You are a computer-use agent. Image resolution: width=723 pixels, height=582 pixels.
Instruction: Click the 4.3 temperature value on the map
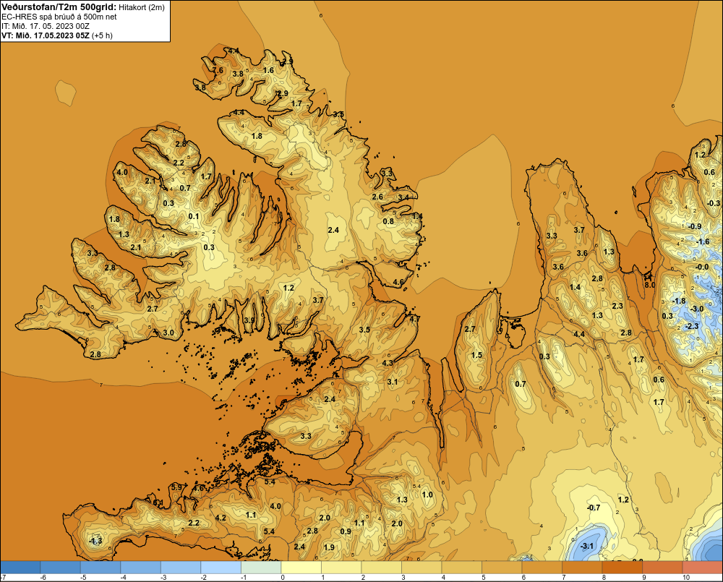coord(388,363)
